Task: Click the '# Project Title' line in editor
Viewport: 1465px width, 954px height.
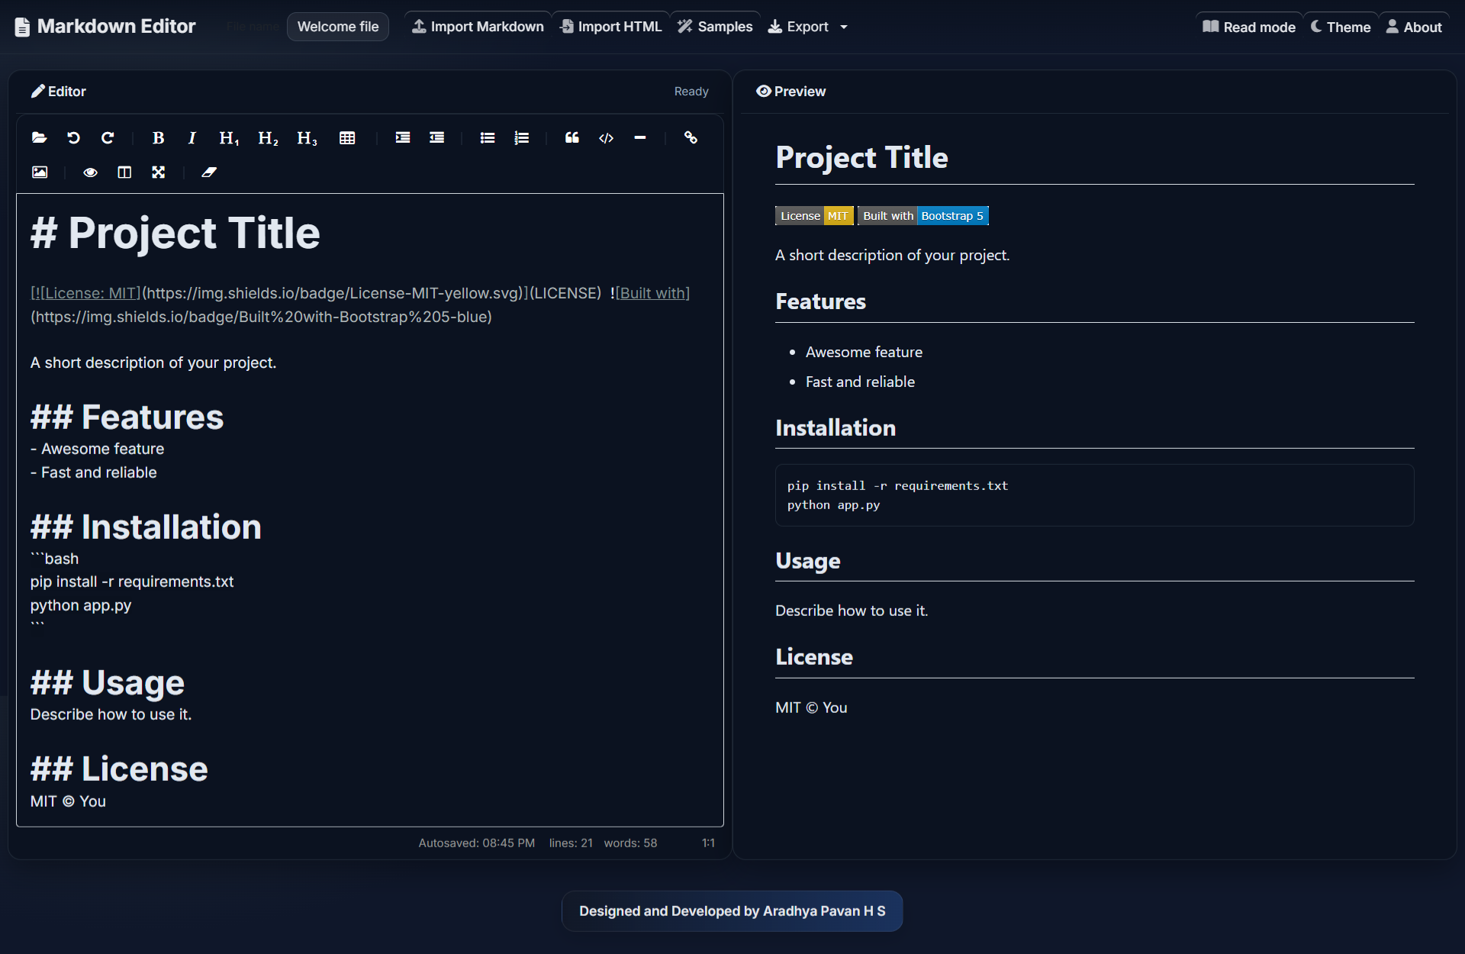Action: tap(175, 233)
